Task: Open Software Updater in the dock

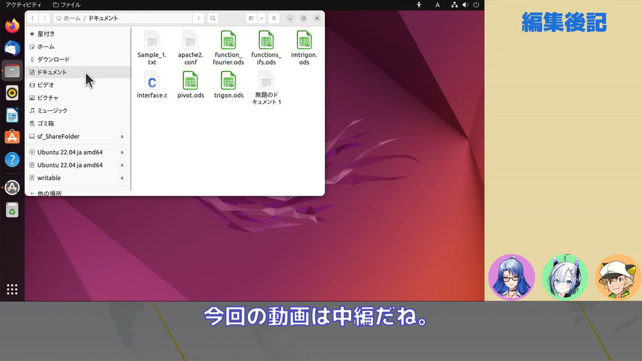Action: pos(12,187)
